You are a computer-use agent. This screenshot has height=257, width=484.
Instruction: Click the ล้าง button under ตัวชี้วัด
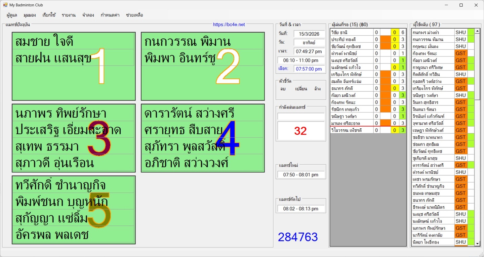pos(317,89)
